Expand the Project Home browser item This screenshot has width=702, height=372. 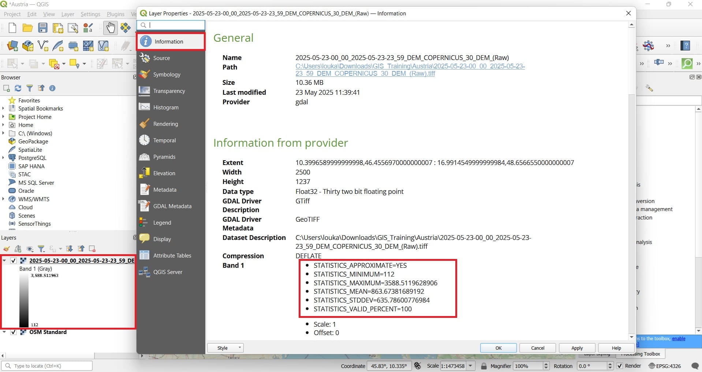coord(3,117)
